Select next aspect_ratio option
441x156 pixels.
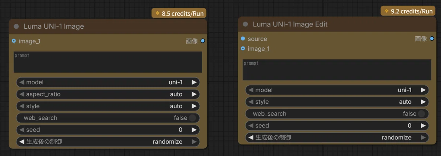(194, 94)
